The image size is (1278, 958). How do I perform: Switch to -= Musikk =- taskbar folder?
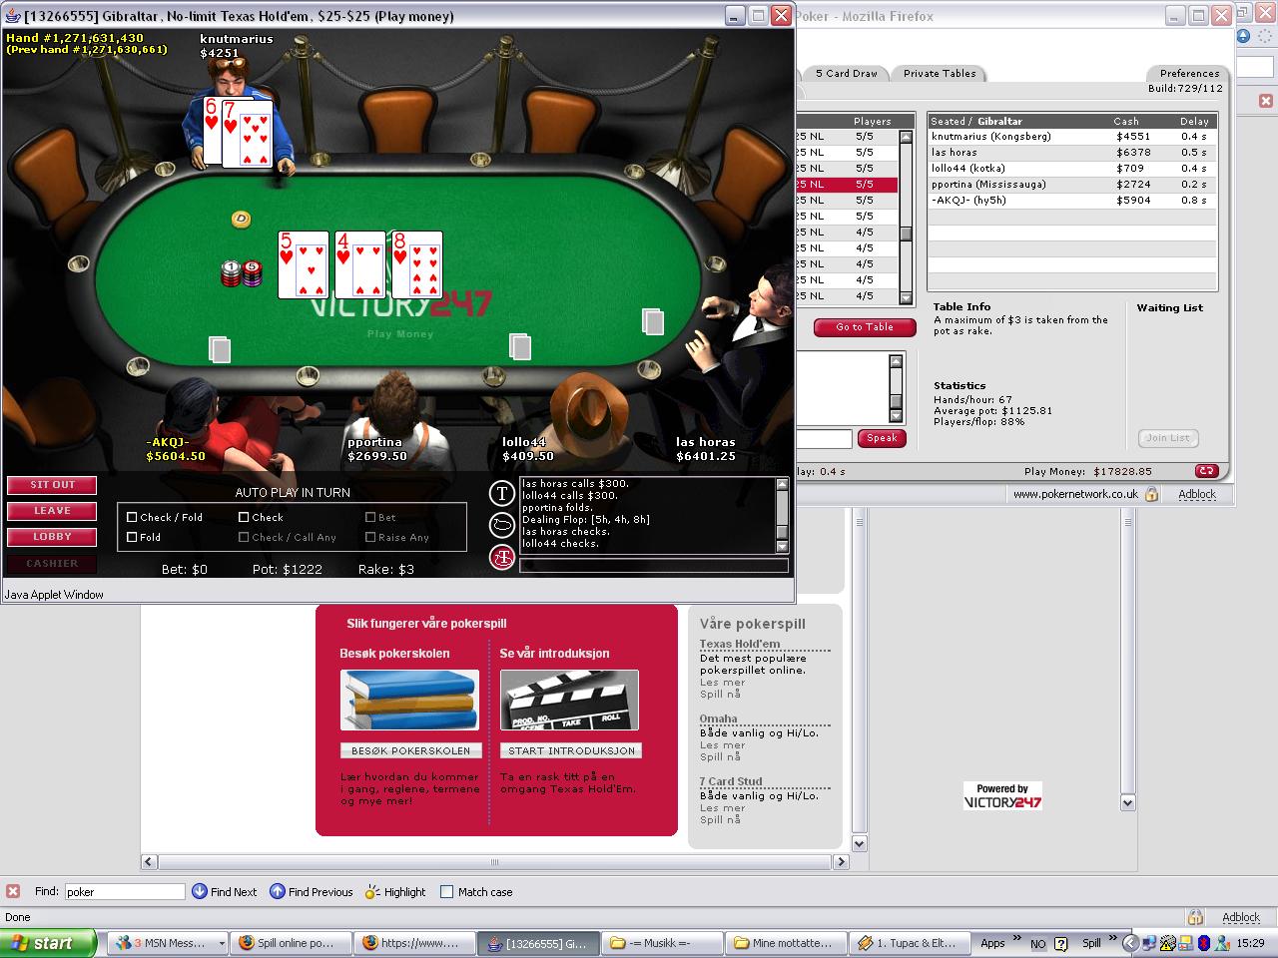[x=664, y=943]
